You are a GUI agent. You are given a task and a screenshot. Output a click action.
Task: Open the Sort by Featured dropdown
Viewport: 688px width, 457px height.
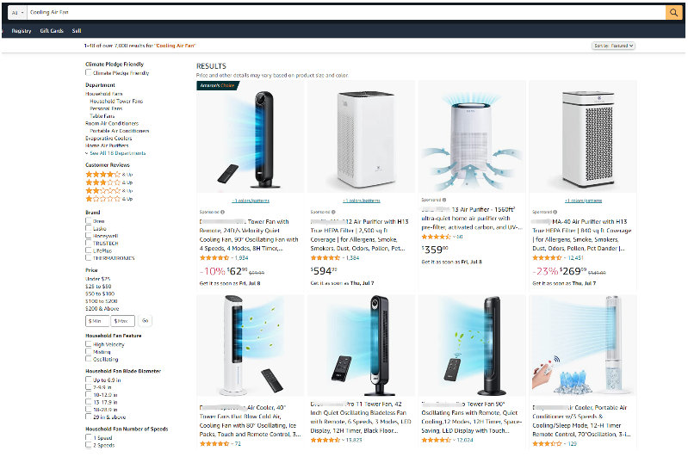pyautogui.click(x=613, y=46)
